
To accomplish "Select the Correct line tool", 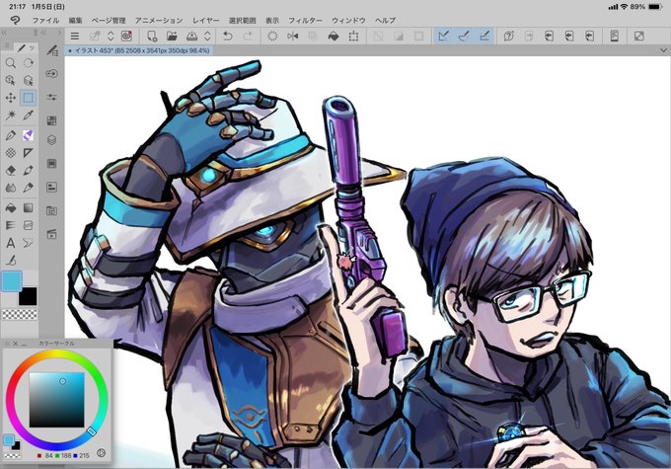I will tap(11, 260).
